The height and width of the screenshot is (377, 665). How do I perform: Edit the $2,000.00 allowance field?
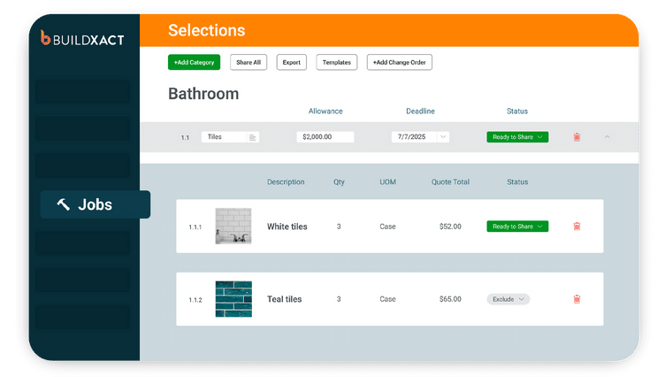[x=325, y=136]
